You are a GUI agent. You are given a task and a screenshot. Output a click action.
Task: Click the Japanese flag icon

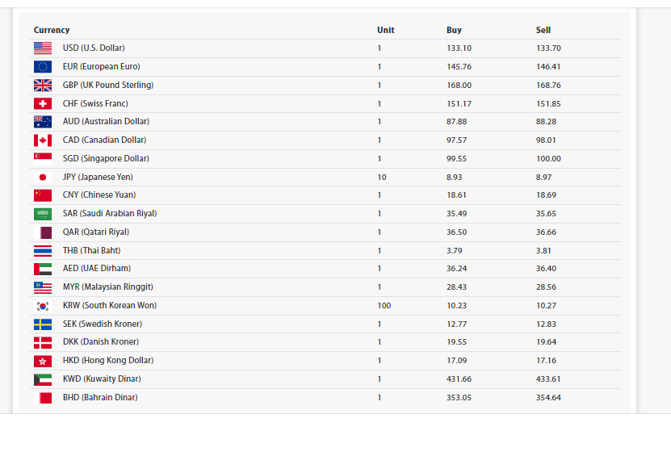pos(43,178)
